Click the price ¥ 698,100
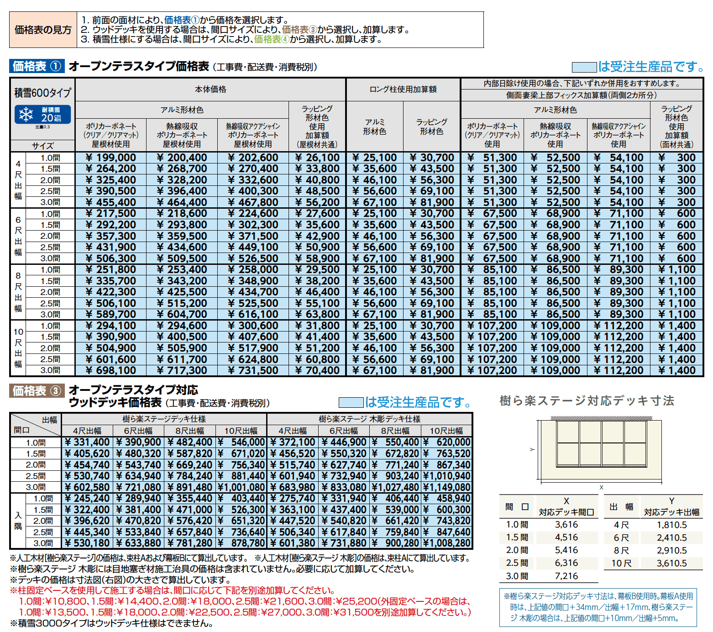 (110, 370)
